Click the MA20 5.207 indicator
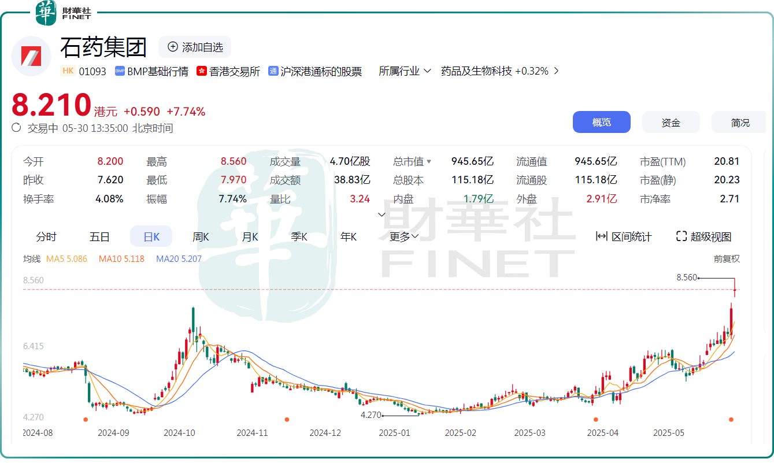 click(179, 258)
